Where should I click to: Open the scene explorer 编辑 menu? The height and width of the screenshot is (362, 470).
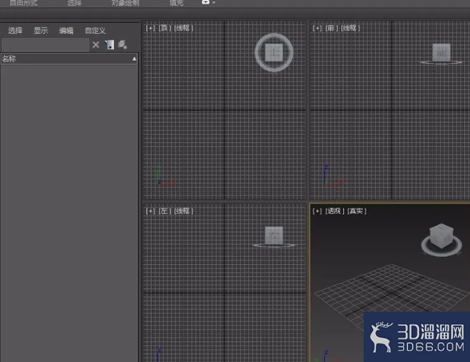[x=66, y=31]
